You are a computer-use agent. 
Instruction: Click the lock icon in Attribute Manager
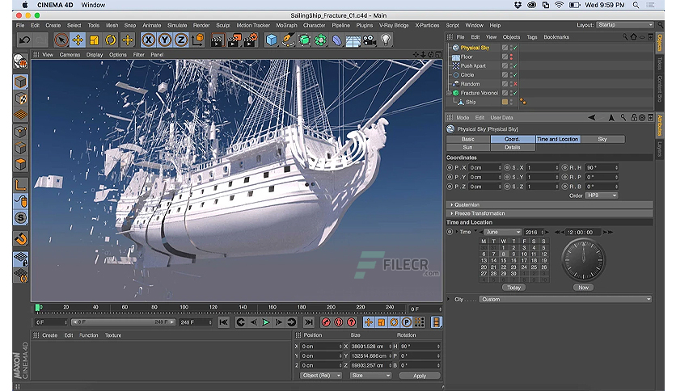(634, 118)
